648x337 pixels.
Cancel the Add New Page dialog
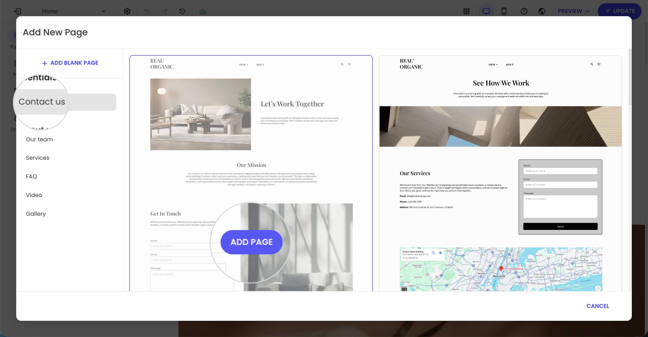(598, 306)
